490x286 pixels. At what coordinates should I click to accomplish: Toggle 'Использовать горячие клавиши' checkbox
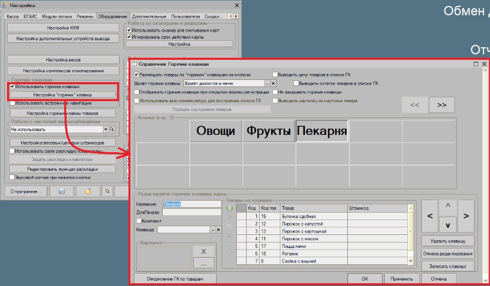13,86
